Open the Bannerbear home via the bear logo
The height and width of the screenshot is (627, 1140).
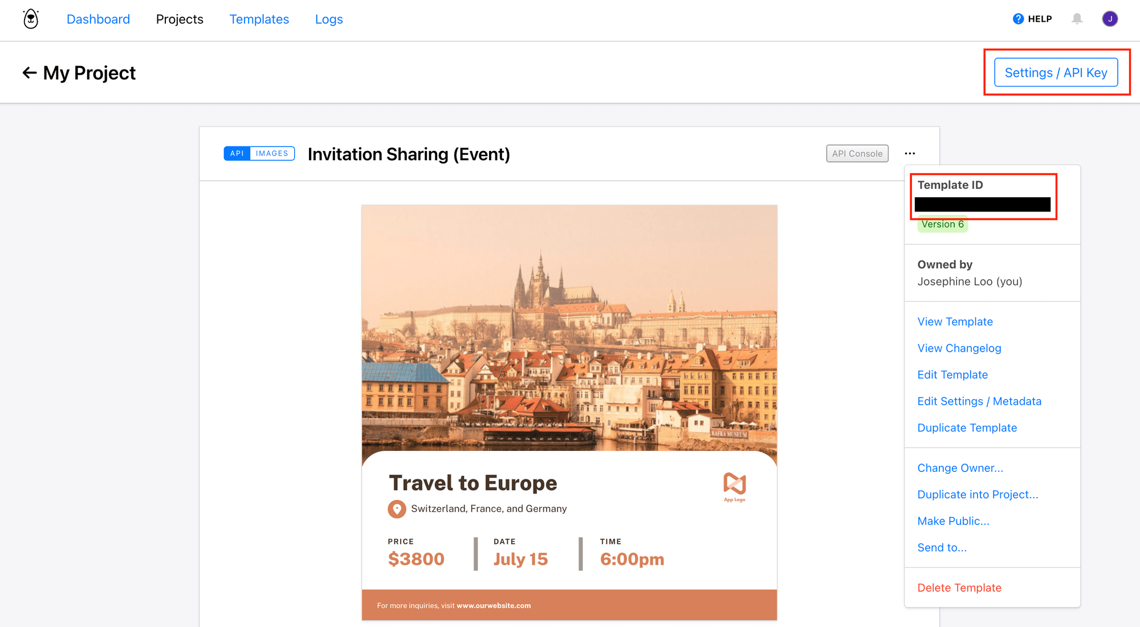point(30,19)
